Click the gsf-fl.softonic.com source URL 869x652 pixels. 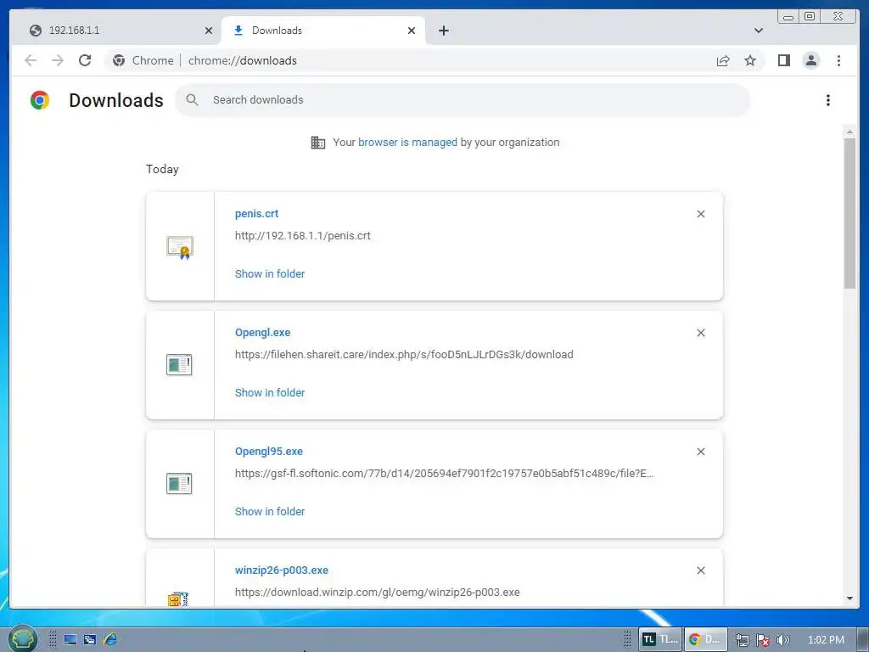pos(445,474)
